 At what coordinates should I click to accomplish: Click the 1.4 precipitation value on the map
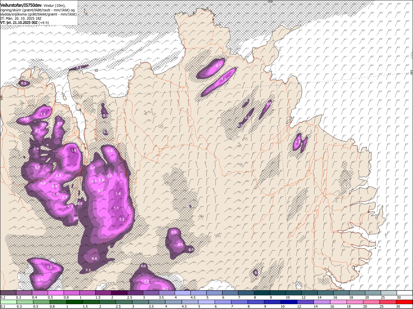[118, 194]
